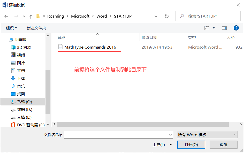The height and width of the screenshot is (153, 244).
Task: Navigate to STARTUP in the breadcrumb
Action: coord(123,16)
